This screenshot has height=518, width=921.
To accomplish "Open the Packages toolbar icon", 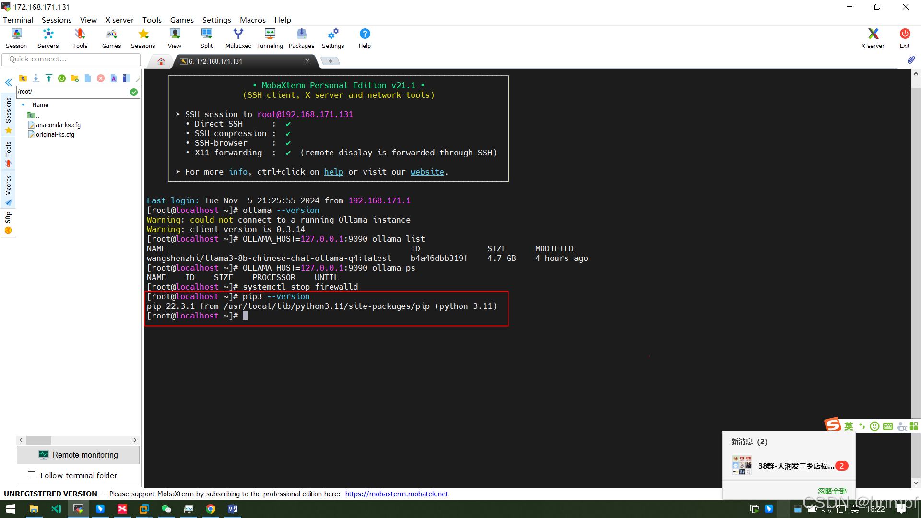I will click(x=301, y=38).
